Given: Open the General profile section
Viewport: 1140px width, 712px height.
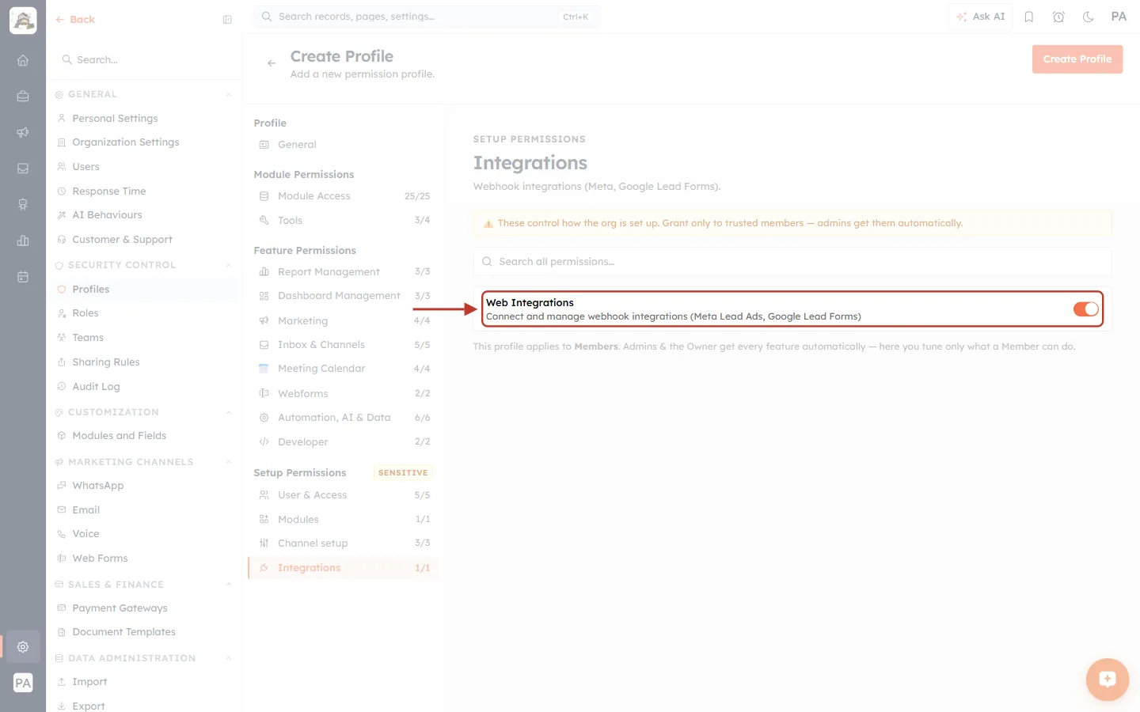Looking at the screenshot, I should [x=343, y=145].
